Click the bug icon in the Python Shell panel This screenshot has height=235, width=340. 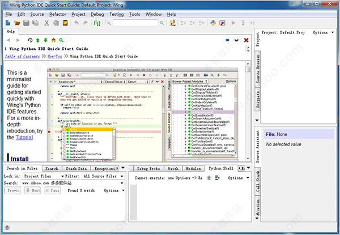click(x=209, y=178)
